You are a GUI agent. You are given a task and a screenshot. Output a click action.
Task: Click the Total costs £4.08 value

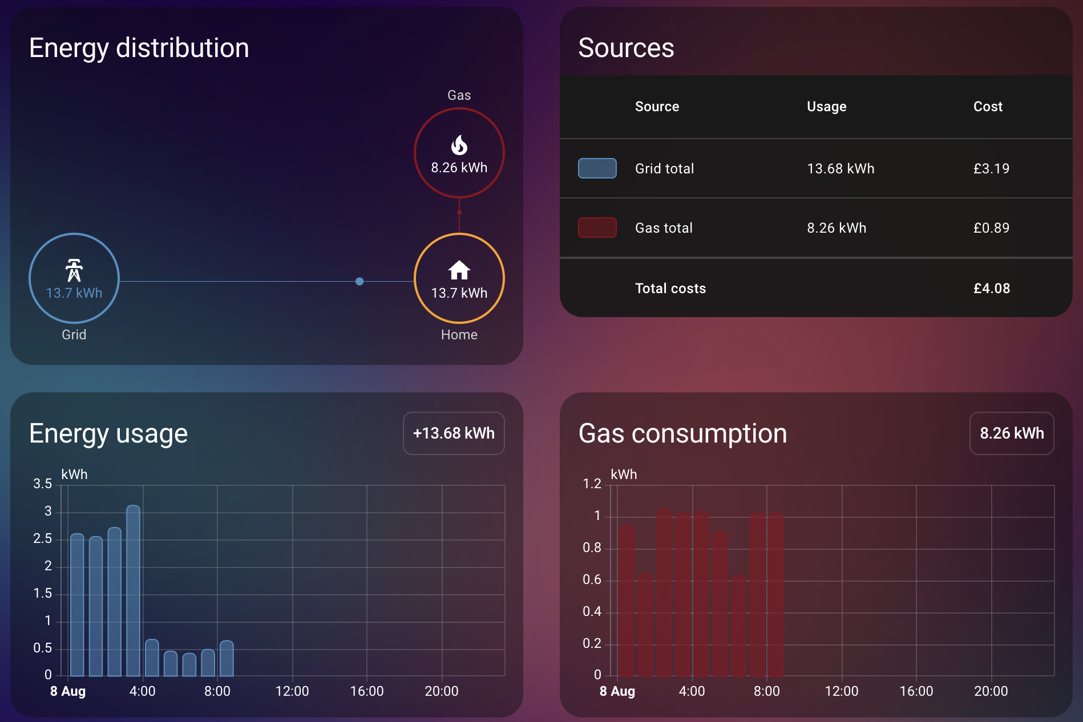tap(992, 289)
